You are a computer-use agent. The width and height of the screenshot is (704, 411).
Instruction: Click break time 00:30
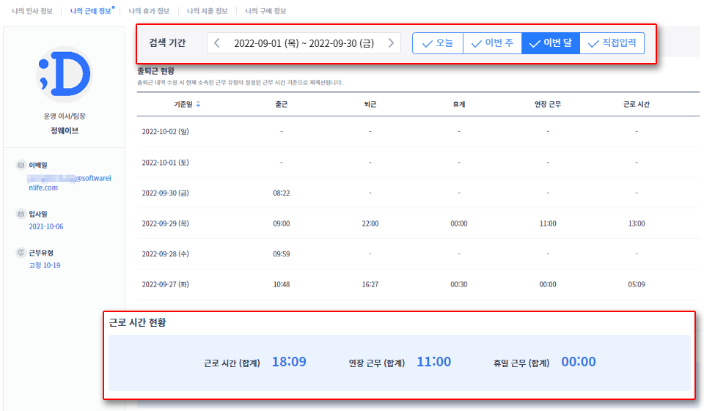tap(459, 284)
